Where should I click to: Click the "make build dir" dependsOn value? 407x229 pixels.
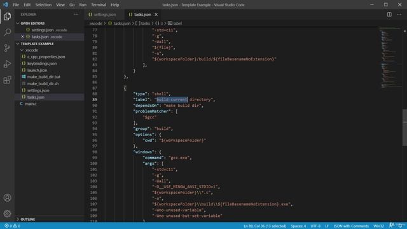[183, 106]
